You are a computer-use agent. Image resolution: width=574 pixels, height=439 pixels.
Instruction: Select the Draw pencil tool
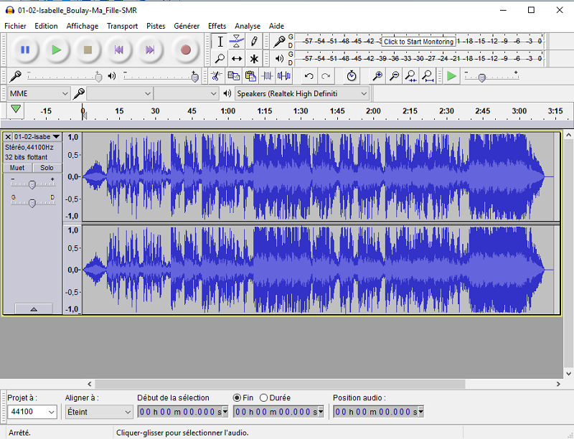[x=254, y=42]
